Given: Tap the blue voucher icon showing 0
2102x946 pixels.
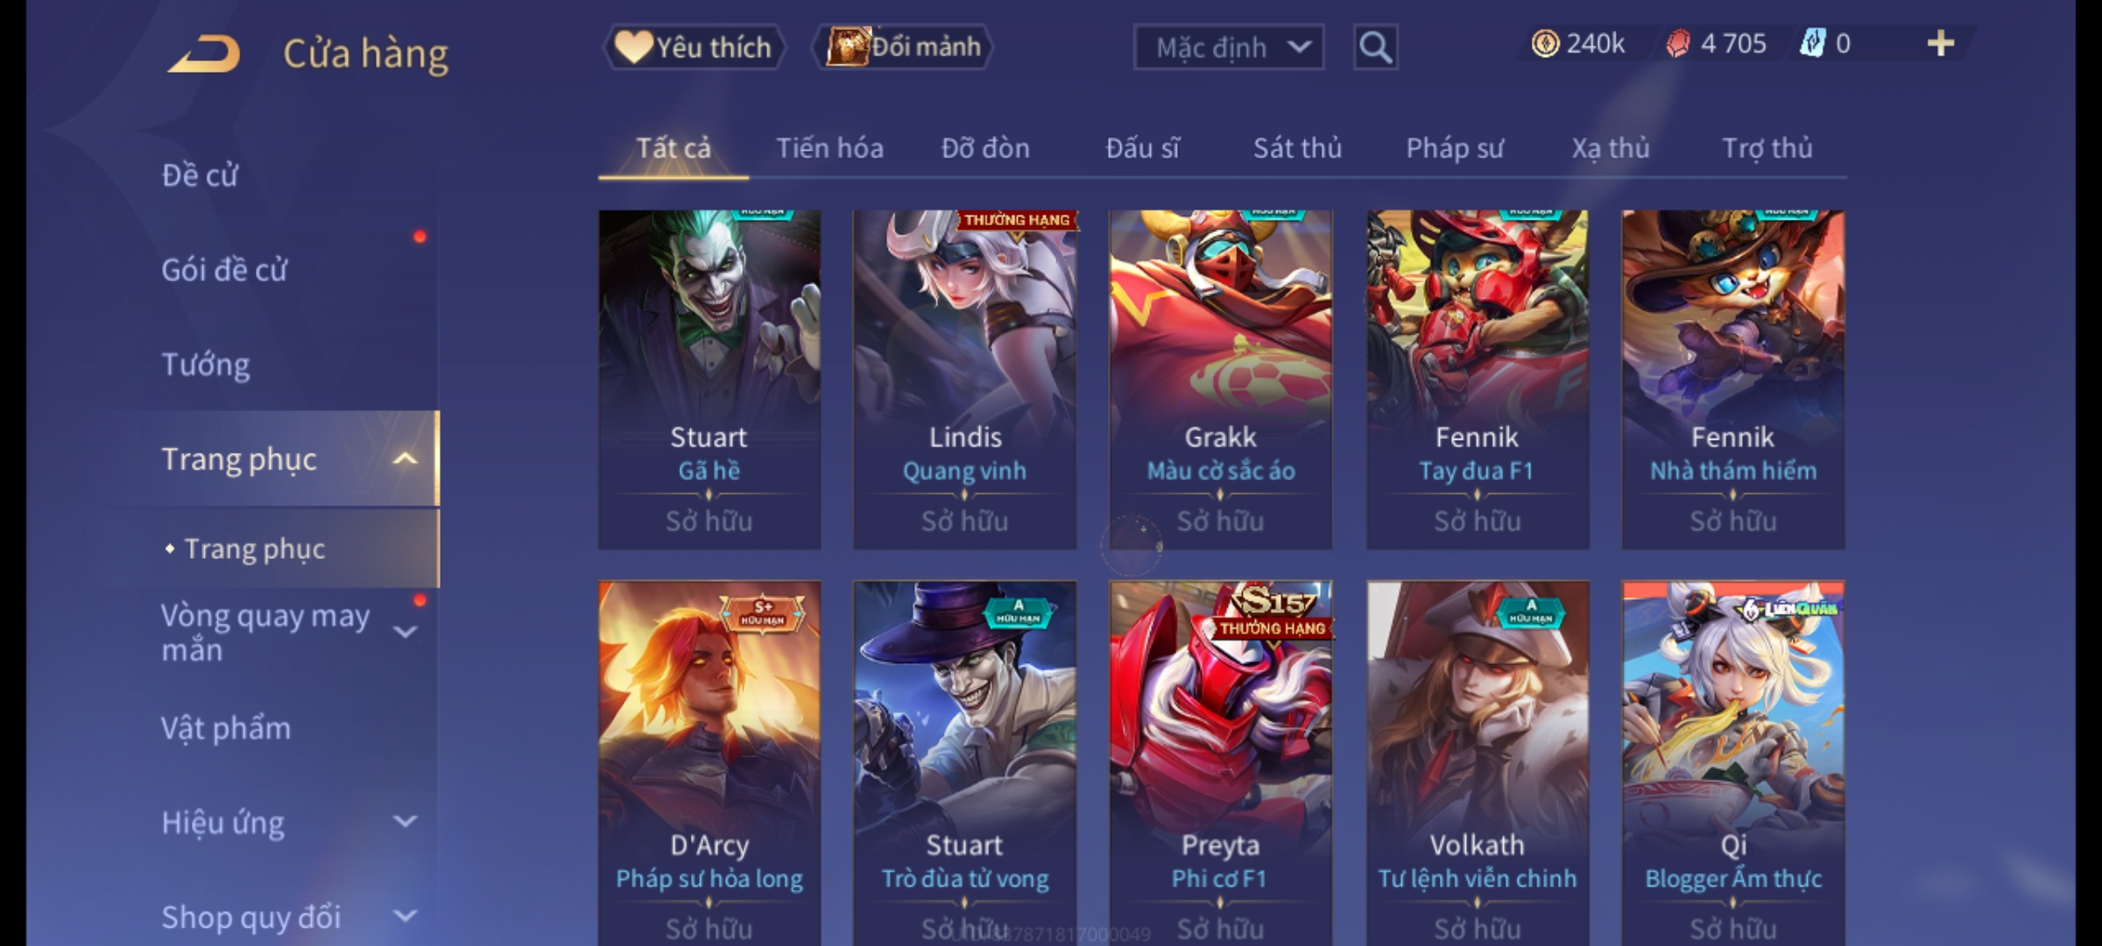Looking at the screenshot, I should pos(1812,44).
